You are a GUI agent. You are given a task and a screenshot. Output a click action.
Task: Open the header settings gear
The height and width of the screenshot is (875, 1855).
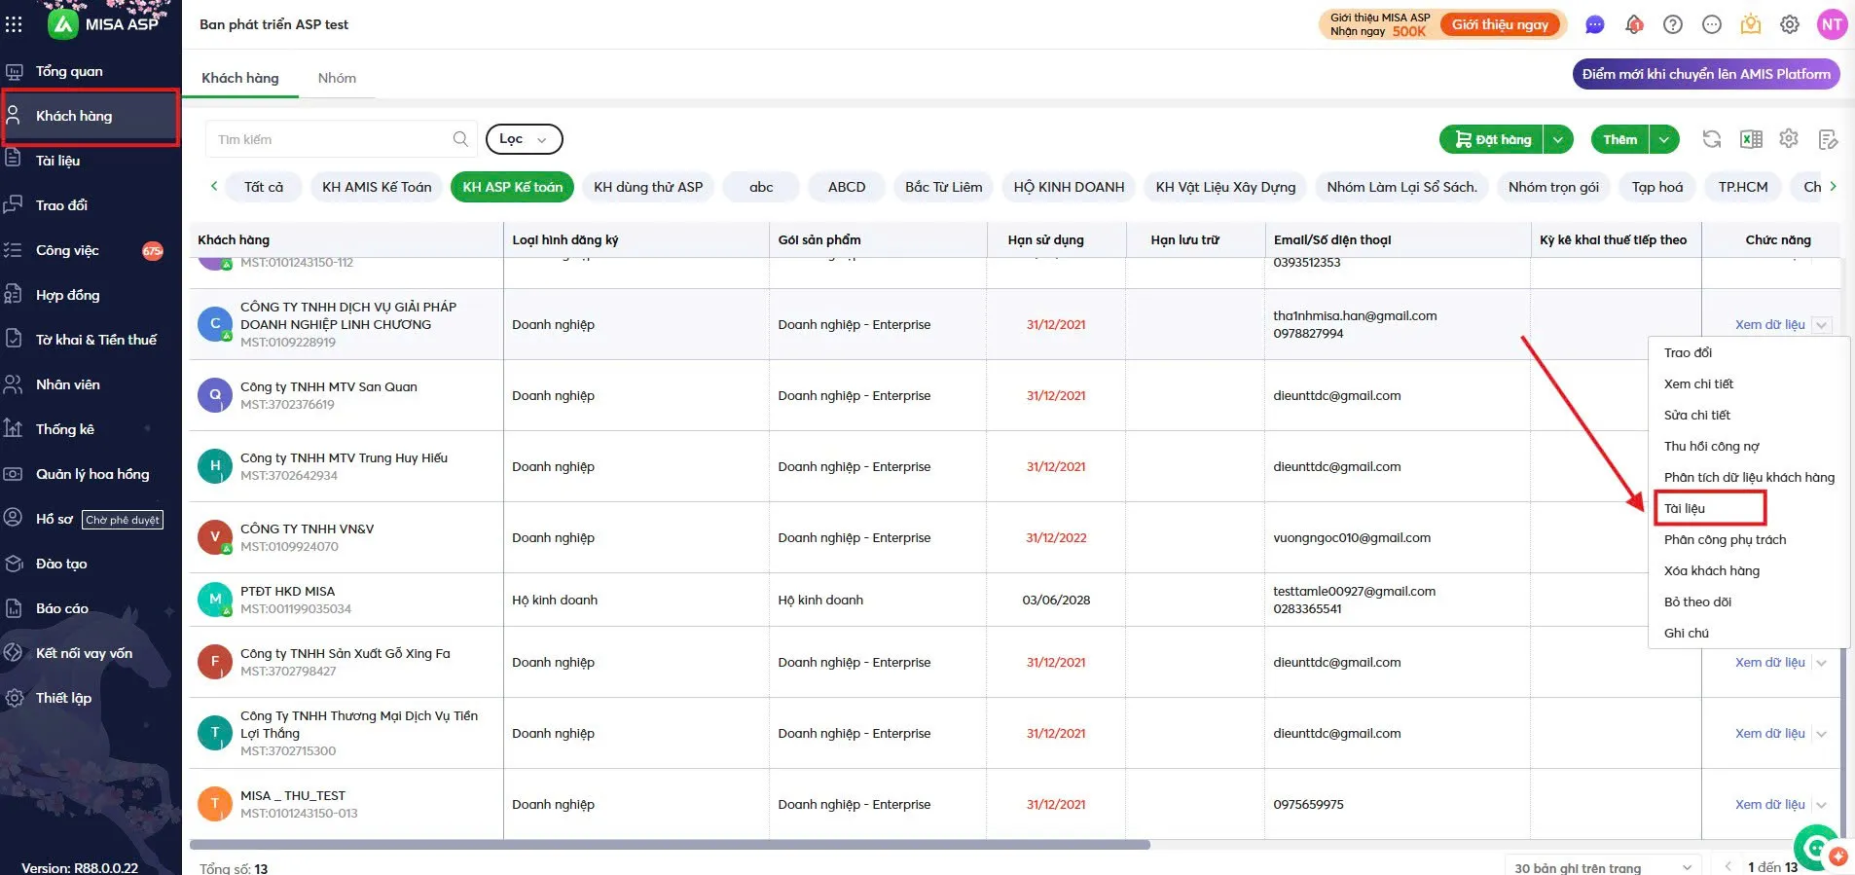tap(1790, 24)
